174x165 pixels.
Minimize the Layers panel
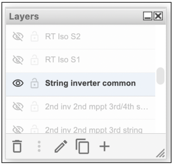click(x=148, y=16)
